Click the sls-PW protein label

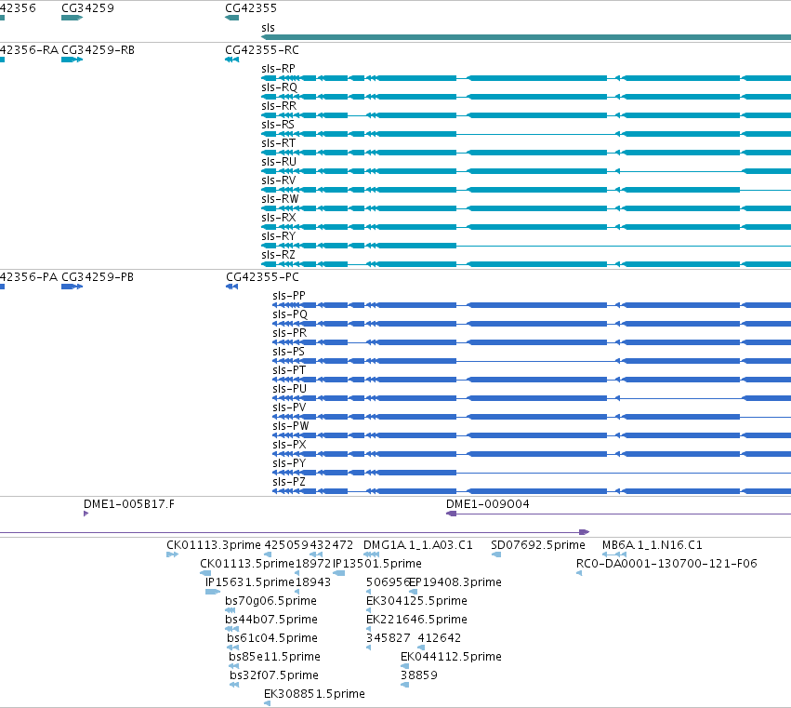pyautogui.click(x=291, y=426)
